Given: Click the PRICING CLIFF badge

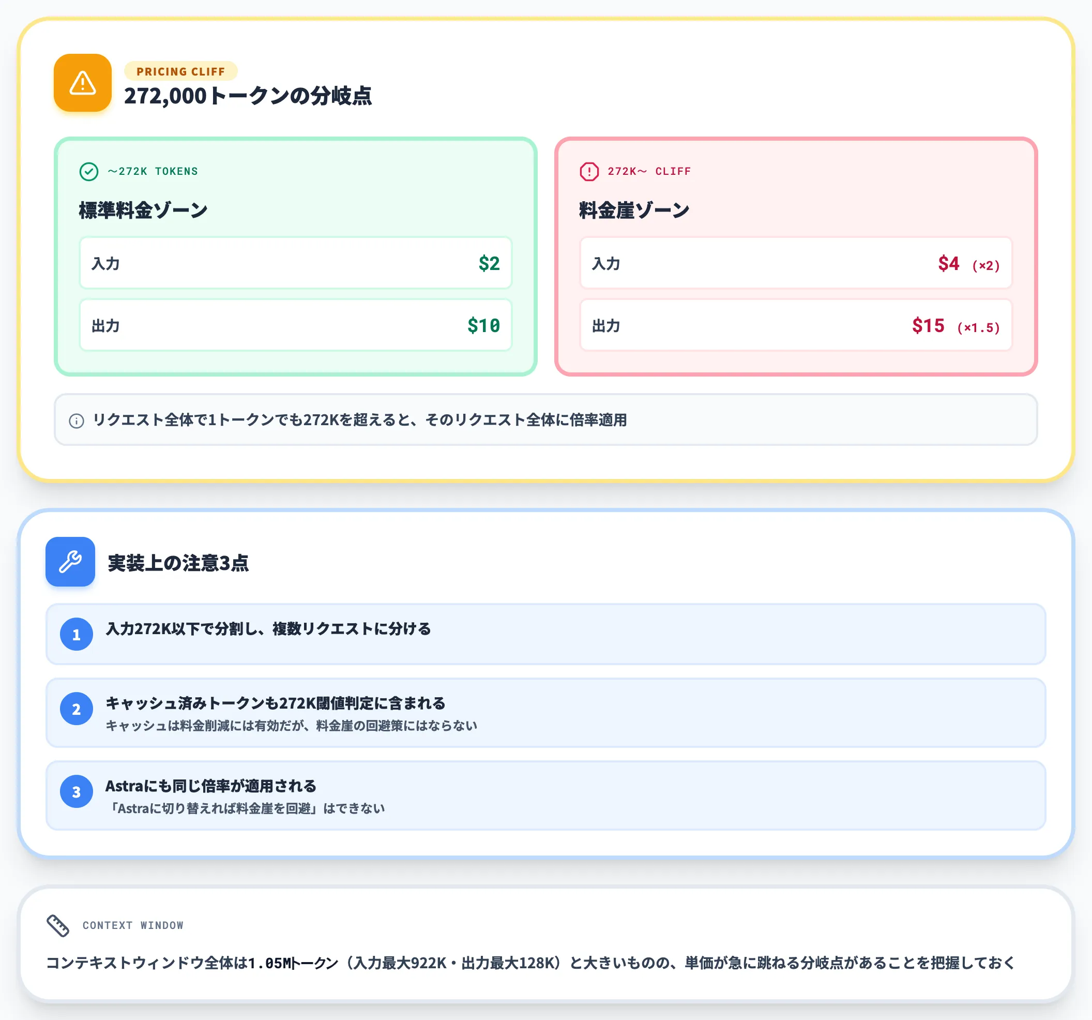Looking at the screenshot, I should tap(181, 71).
